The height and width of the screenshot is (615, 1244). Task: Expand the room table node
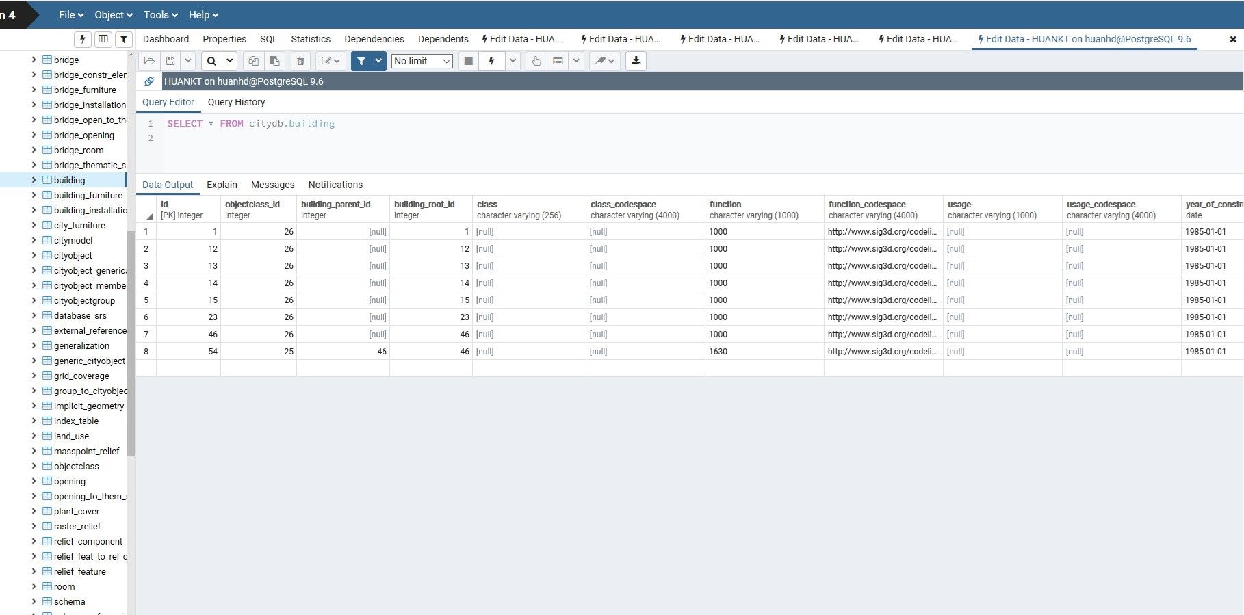coord(34,586)
